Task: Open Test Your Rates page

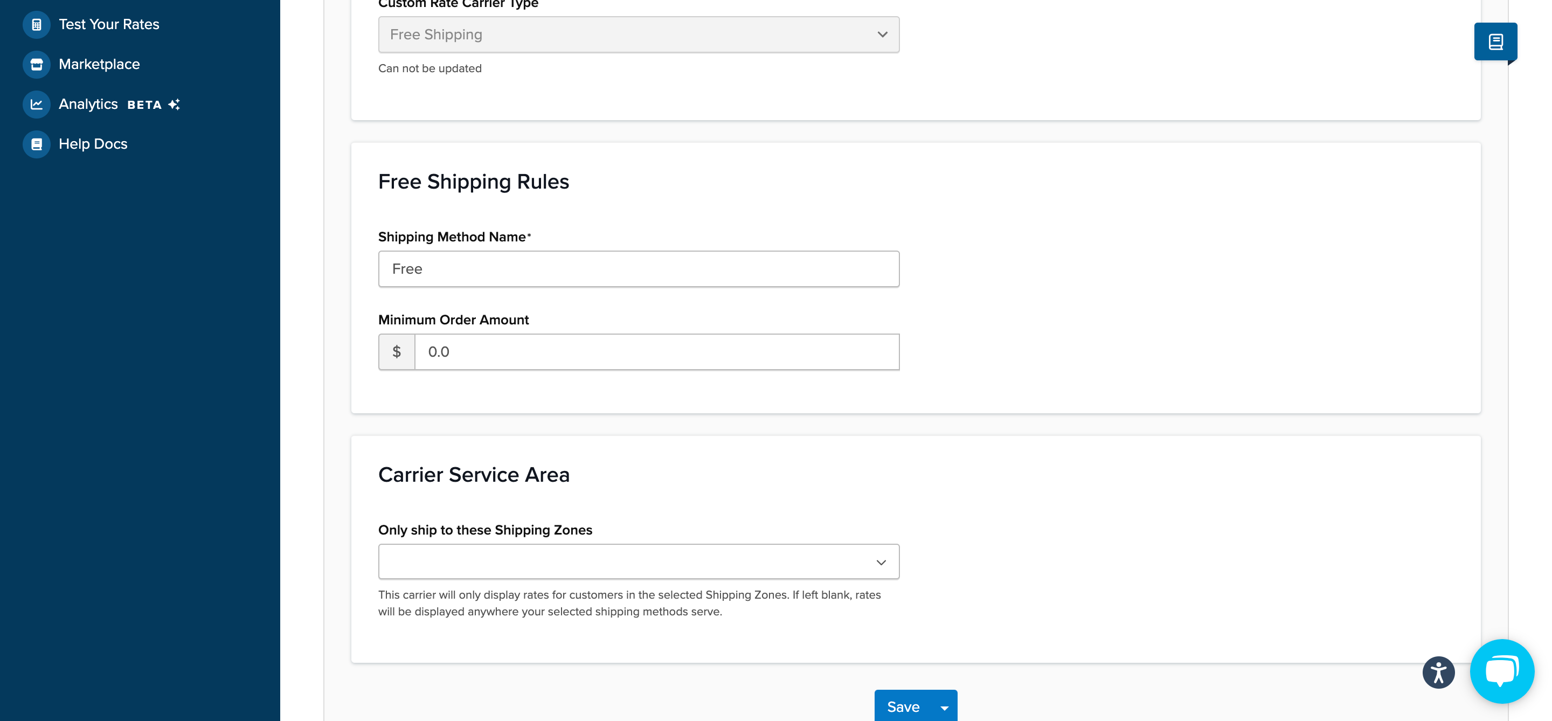Action: (109, 25)
